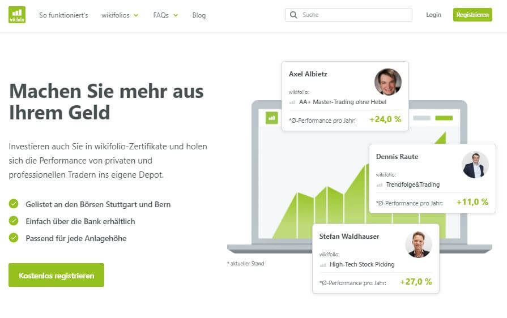Image resolution: width=507 pixels, height=318 pixels.
Task: Click the search magnifier icon
Action: pos(293,15)
